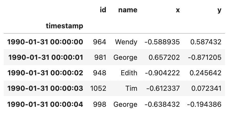This screenshot has width=234, height=118.
Task: Click the name column header
Action: click(127, 10)
